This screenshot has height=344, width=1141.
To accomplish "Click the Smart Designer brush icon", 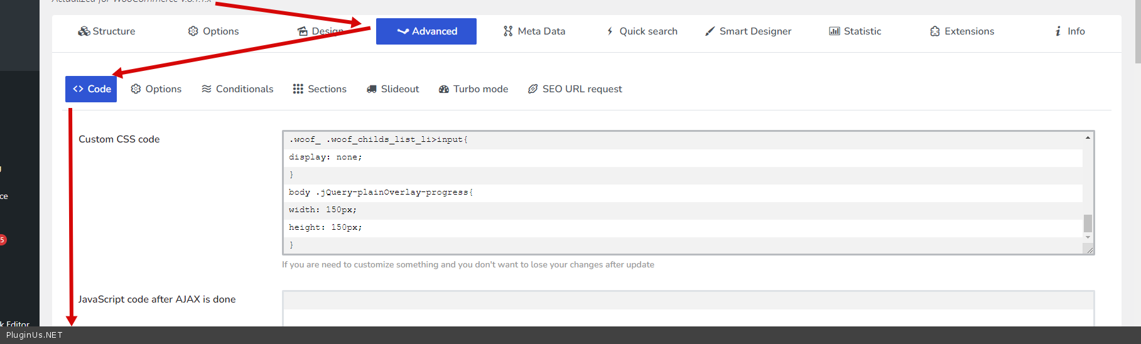I will 710,31.
